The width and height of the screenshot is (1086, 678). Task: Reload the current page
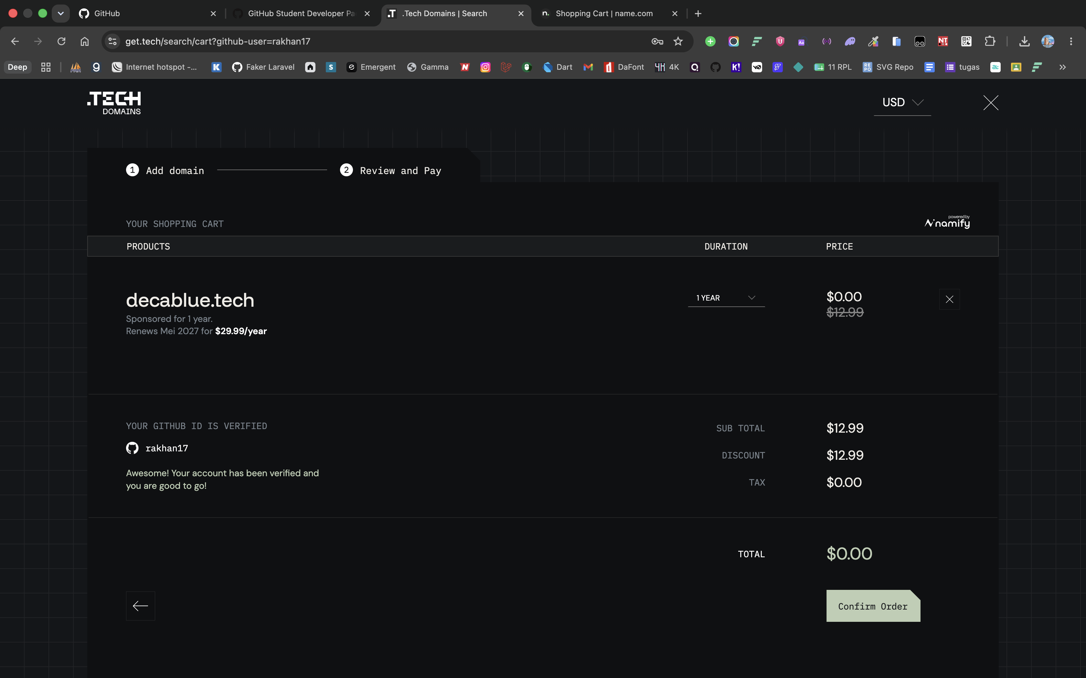click(61, 41)
